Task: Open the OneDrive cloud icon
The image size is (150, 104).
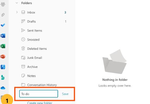Action: tap(3, 88)
